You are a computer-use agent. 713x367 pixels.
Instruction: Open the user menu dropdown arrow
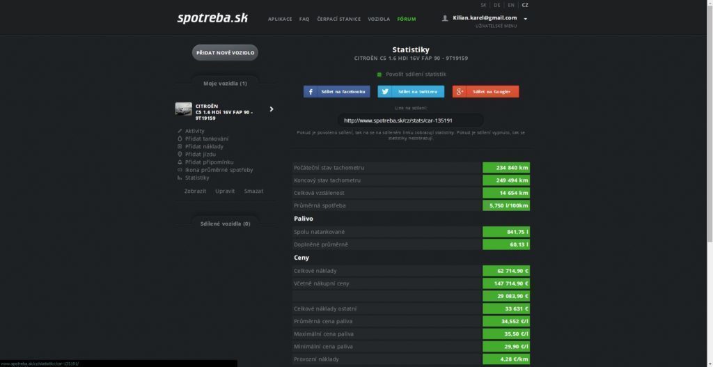pyautogui.click(x=526, y=19)
